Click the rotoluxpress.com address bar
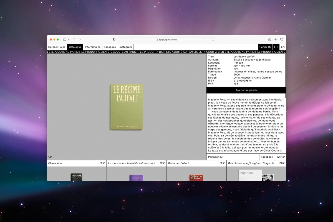333x222 pixels. click(167, 39)
